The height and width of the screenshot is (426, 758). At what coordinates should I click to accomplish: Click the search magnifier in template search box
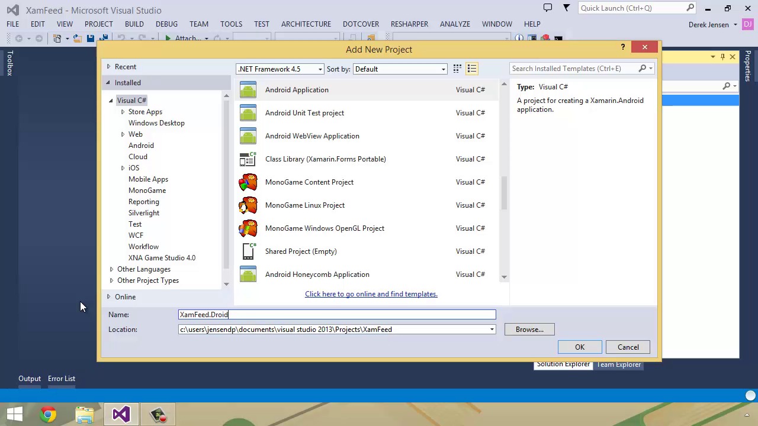click(x=643, y=69)
